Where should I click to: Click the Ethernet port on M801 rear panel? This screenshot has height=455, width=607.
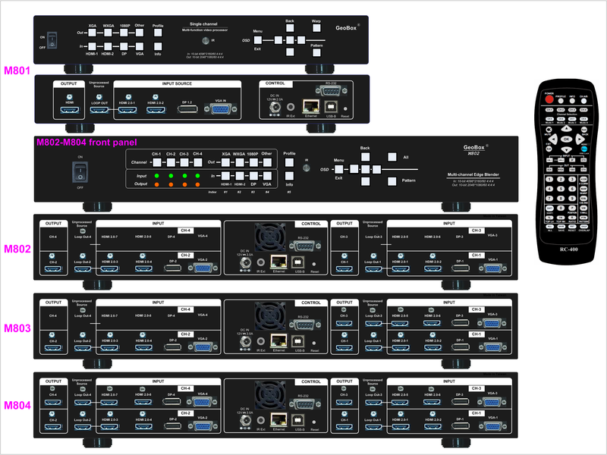coord(311,106)
